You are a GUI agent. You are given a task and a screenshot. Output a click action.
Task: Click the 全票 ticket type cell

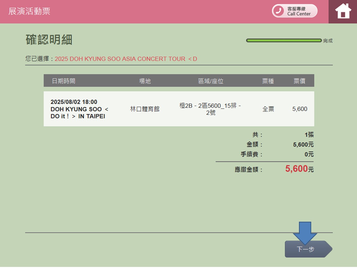(268, 109)
